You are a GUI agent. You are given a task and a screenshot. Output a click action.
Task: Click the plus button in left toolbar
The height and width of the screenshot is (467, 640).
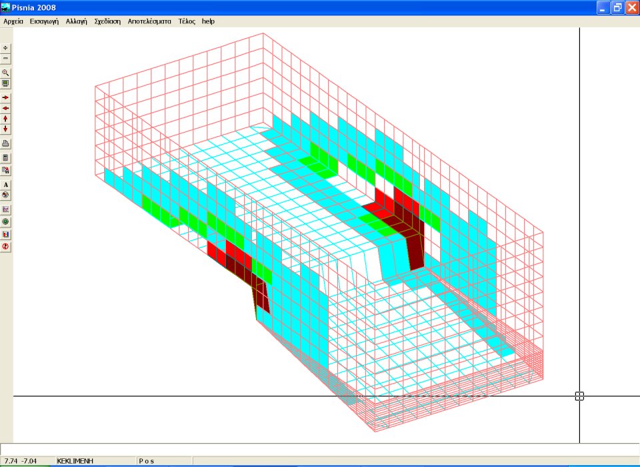6,48
